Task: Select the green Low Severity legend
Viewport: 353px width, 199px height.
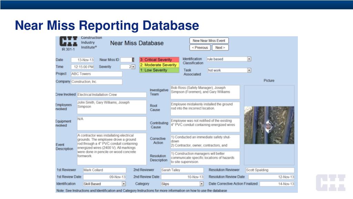Action: [159, 70]
